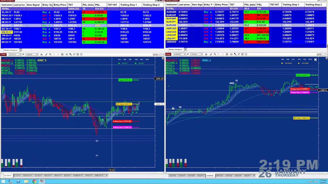Switch to the AUDUSD chart tab
Image resolution: width=328 pixels, height=184 pixels.
[172, 176]
